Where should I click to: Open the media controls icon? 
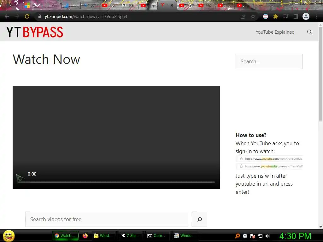click(x=286, y=16)
